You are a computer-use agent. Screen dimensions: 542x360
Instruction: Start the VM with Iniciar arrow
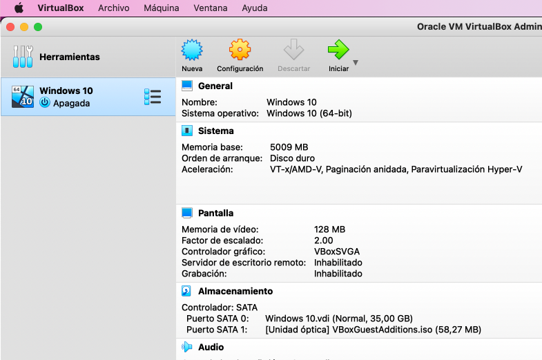(338, 51)
